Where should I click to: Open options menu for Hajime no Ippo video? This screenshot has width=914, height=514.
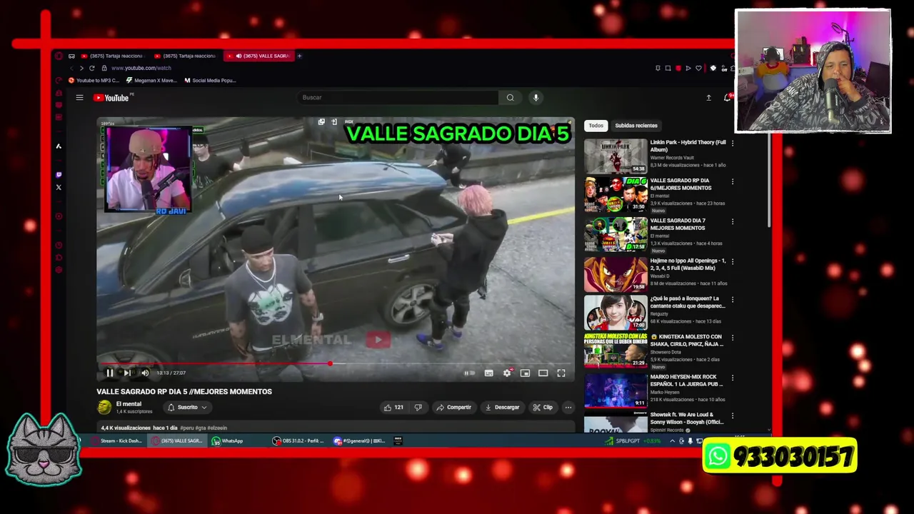click(733, 261)
